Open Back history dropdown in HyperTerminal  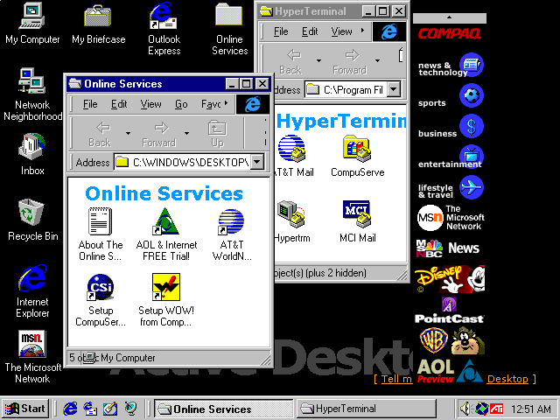click(318, 60)
